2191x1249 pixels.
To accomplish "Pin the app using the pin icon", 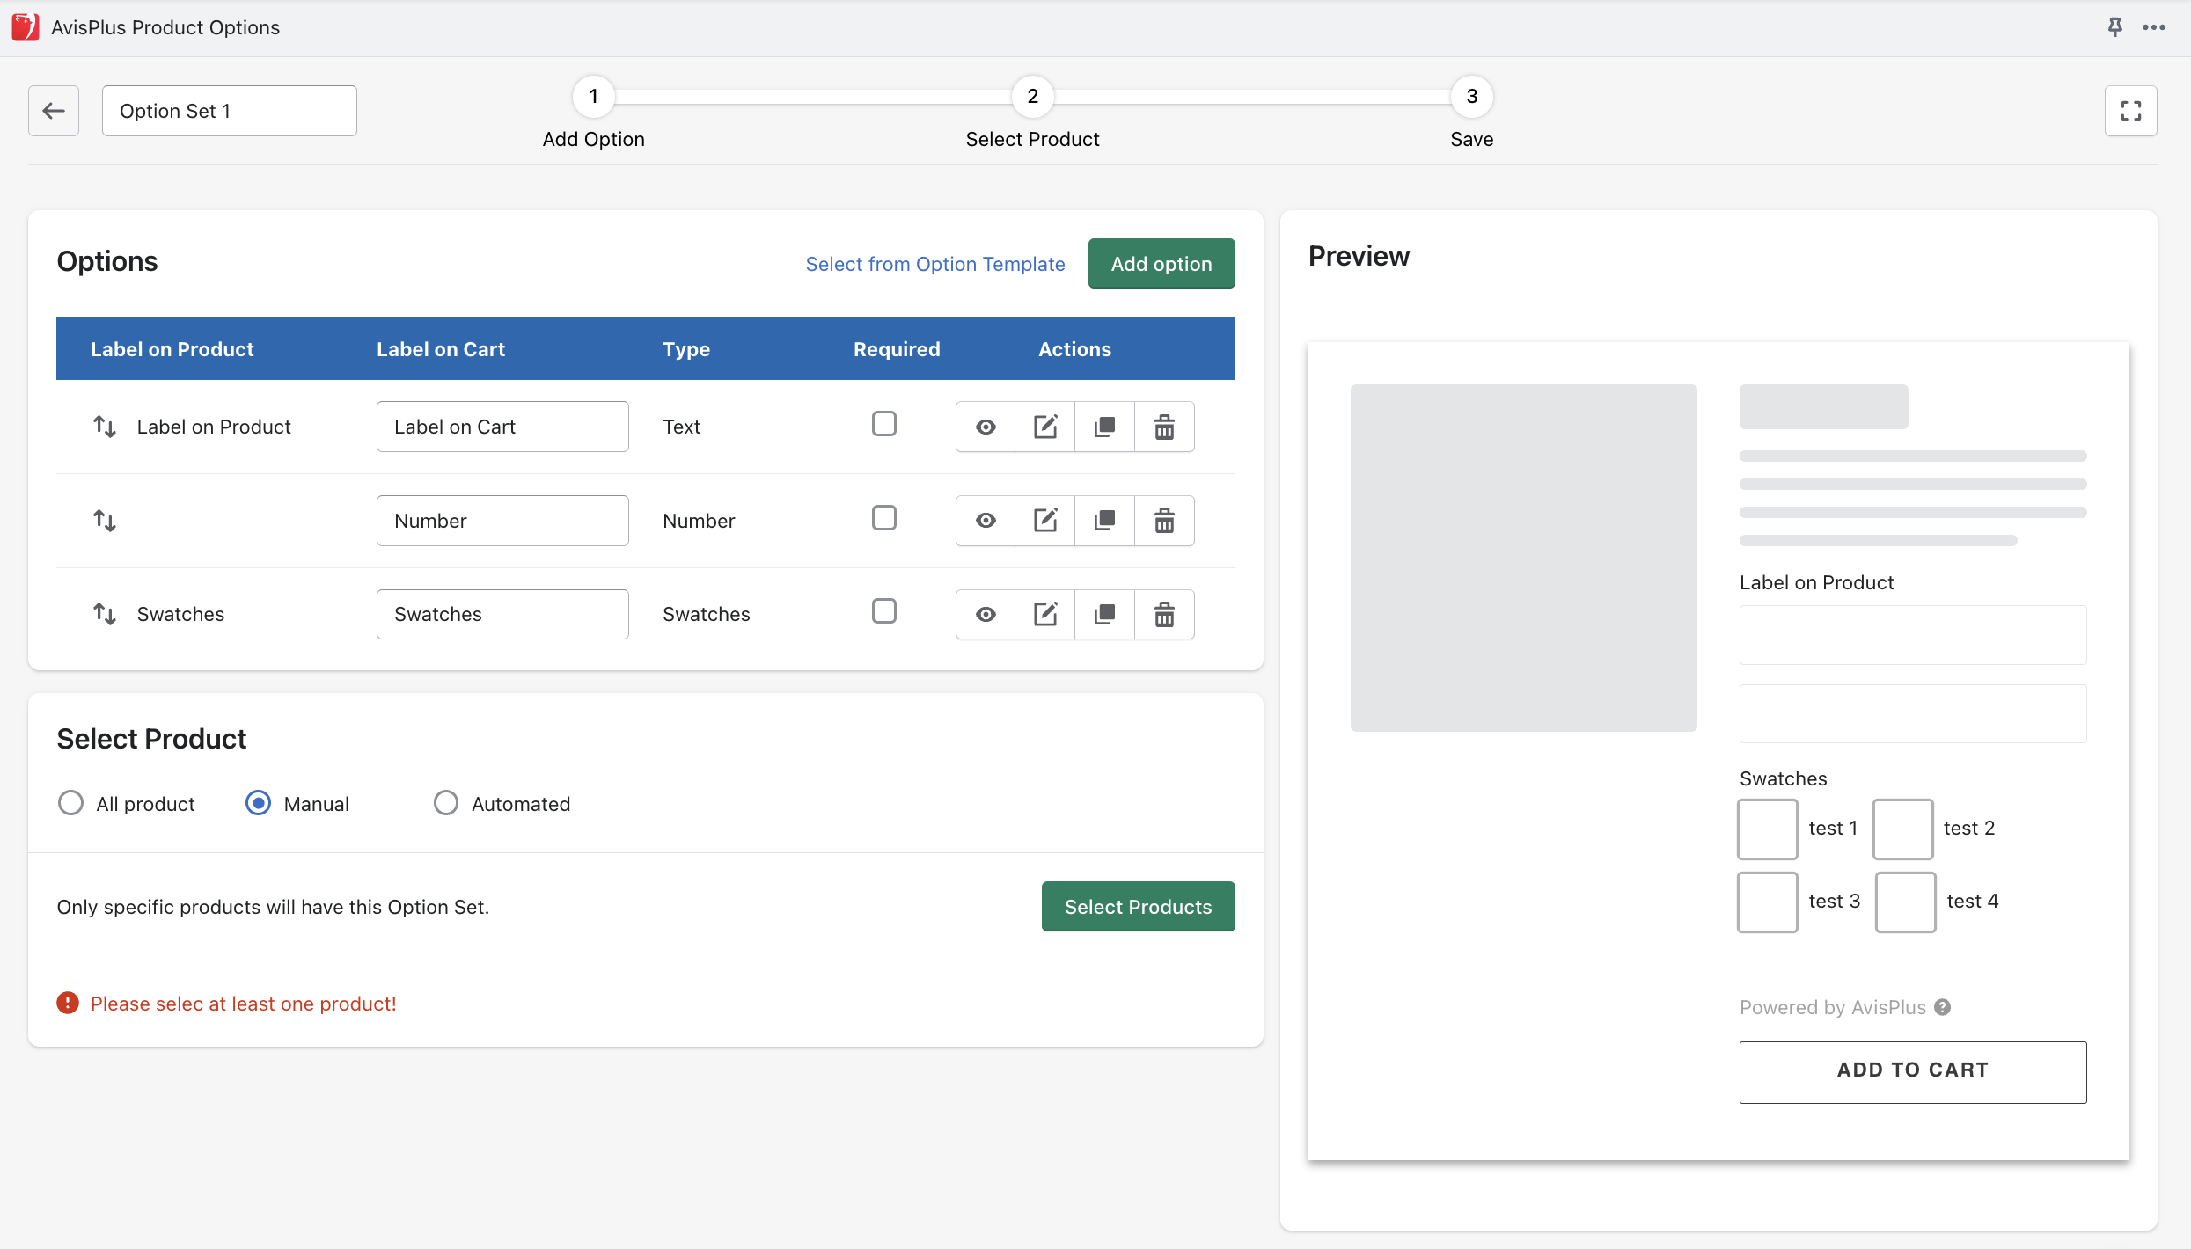I will click(x=2114, y=27).
